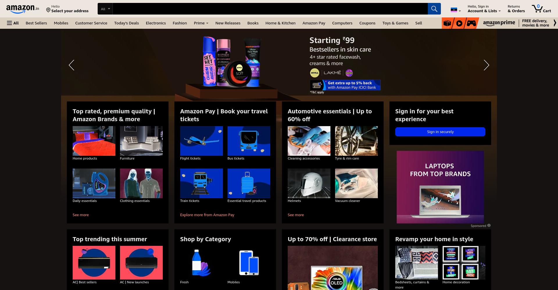Viewport: 558px width, 290px height.
Task: Click the Prime delivery box icon
Action: (x=447, y=23)
